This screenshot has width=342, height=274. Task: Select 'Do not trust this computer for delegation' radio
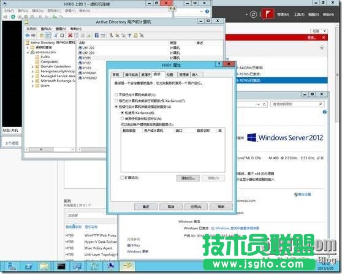116,94
